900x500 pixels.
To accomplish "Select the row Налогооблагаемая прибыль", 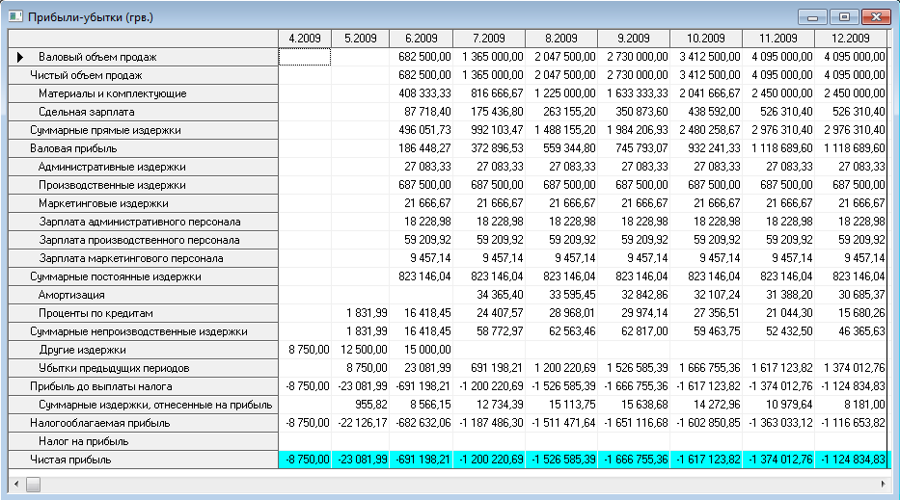I will tap(144, 424).
